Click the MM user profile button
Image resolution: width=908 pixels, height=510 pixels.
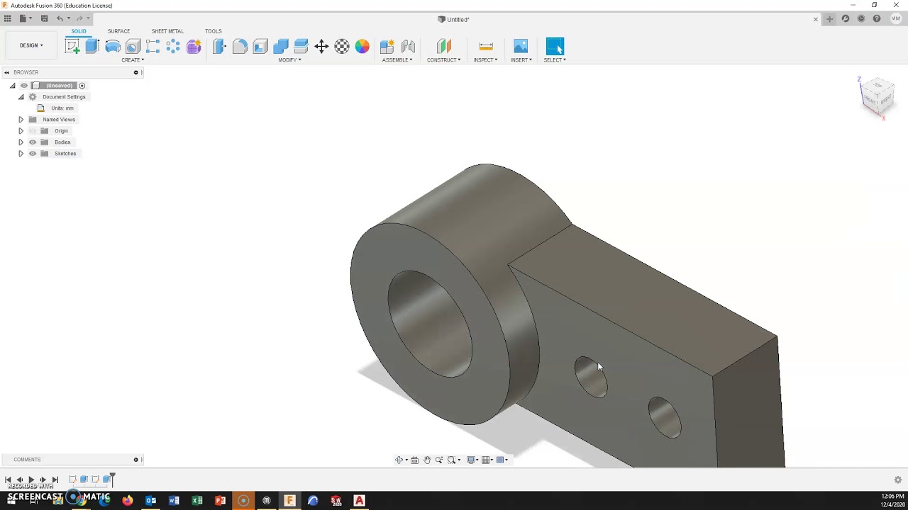coord(895,19)
